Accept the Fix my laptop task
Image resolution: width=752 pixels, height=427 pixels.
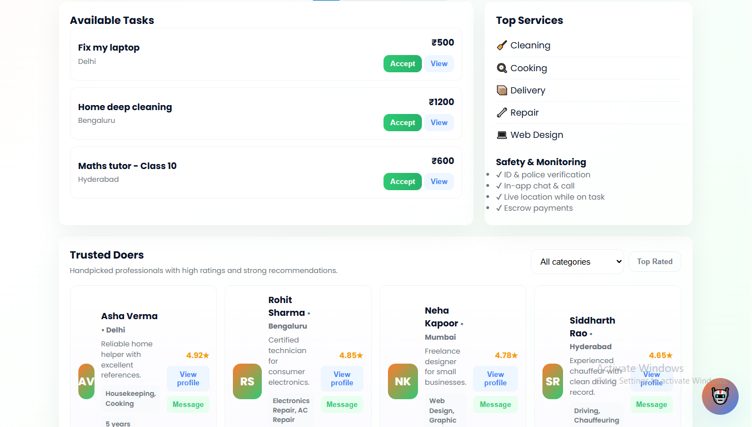[x=402, y=64]
